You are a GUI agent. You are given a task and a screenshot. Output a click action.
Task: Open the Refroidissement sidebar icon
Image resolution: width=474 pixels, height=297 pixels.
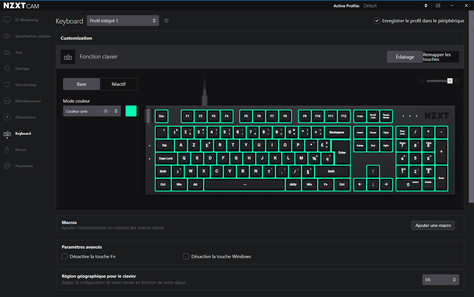tap(7, 101)
